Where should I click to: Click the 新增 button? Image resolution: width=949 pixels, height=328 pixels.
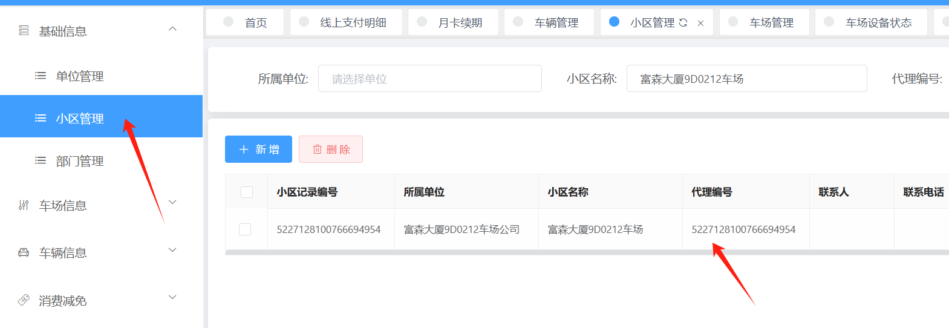pos(258,149)
